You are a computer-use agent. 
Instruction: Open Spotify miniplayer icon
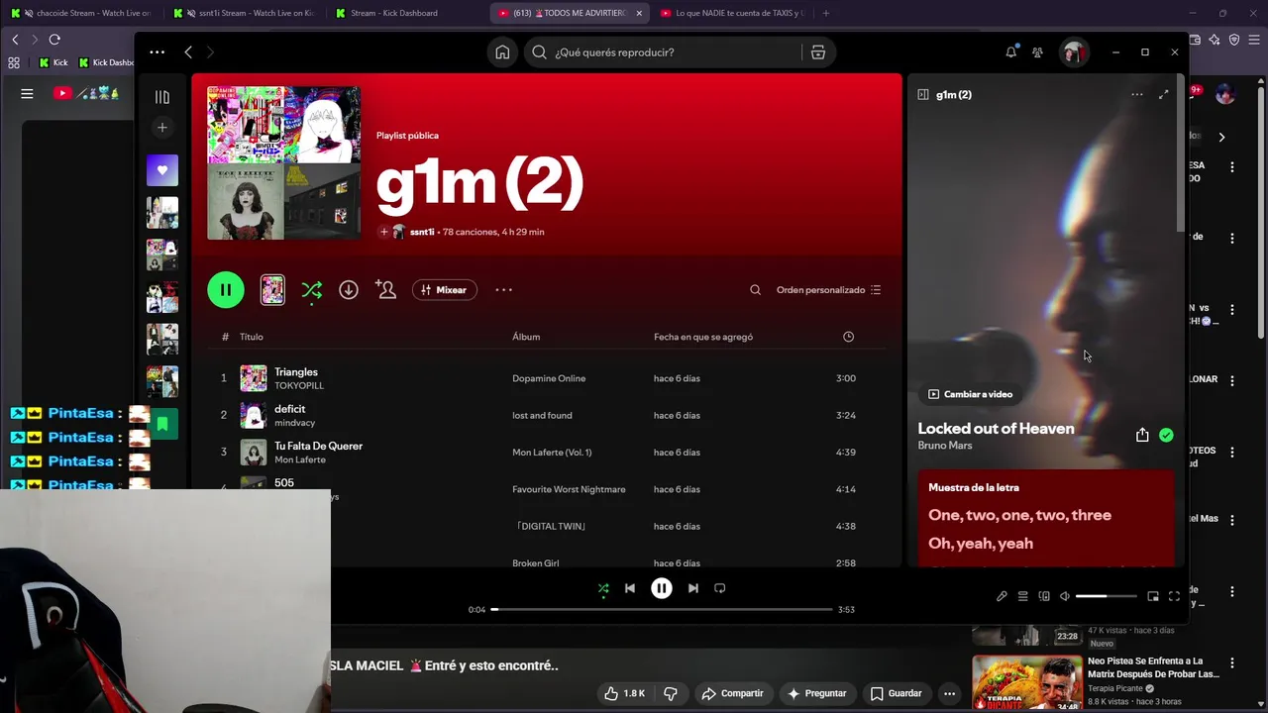coord(1153,596)
